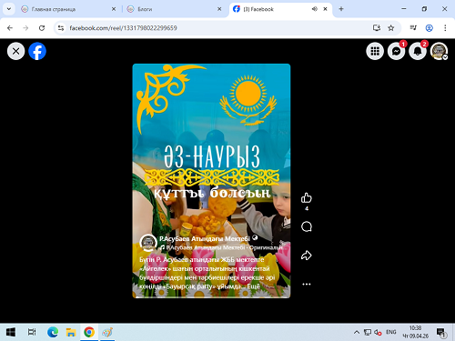The width and height of the screenshot is (455, 341).
Task: Reload the page with the refresh icon
Action: click(x=42, y=28)
